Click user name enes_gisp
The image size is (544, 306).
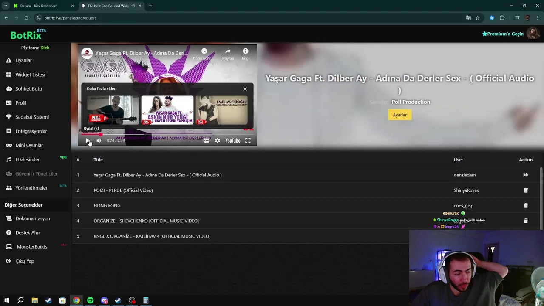point(463,205)
